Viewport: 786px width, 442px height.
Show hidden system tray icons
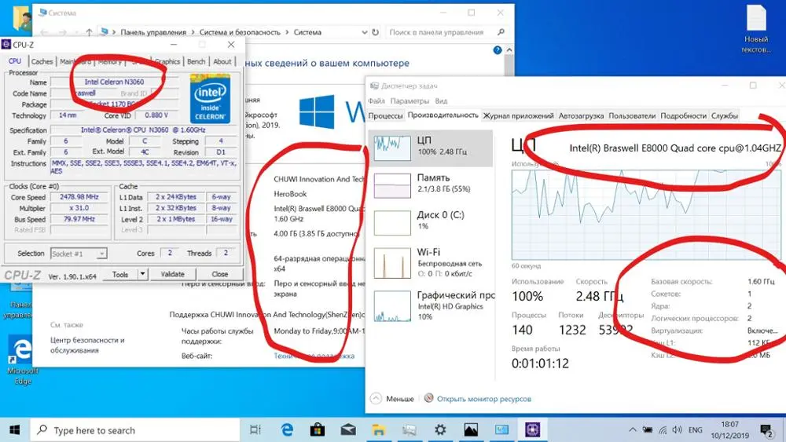tap(633, 429)
